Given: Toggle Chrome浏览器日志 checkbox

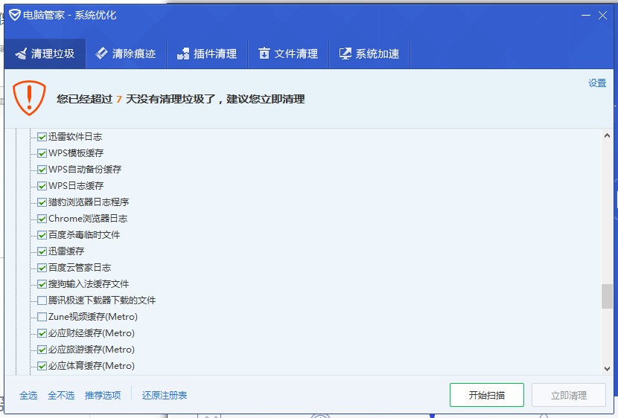Looking at the screenshot, I should (42, 219).
